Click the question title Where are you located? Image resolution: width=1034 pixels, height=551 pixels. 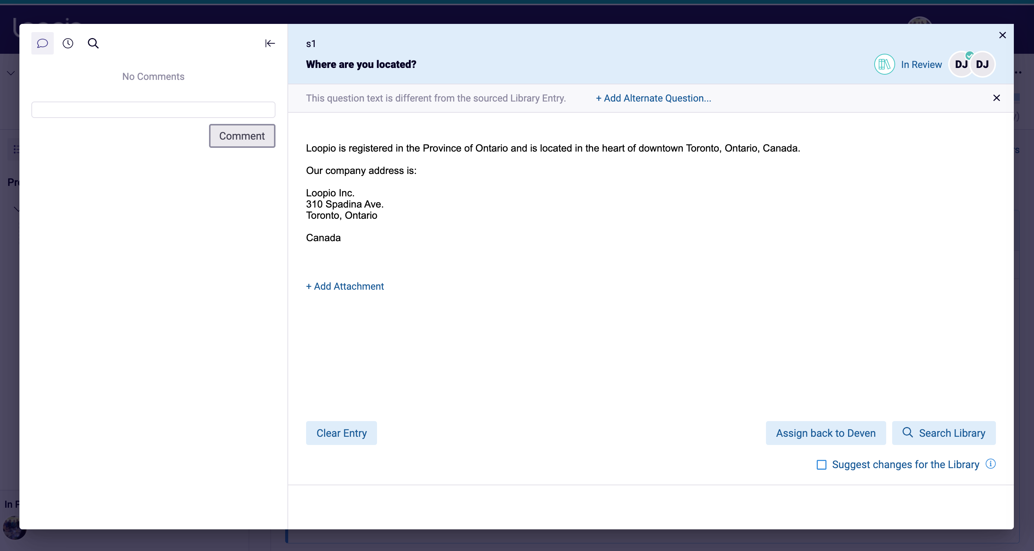(361, 64)
